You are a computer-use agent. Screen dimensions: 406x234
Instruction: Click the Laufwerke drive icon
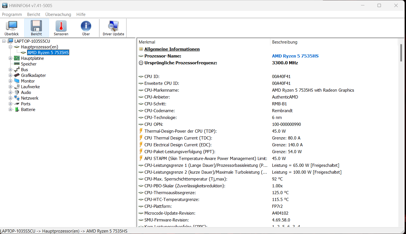click(x=17, y=87)
